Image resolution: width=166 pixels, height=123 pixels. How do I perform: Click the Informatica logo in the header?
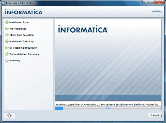pos(24,12)
